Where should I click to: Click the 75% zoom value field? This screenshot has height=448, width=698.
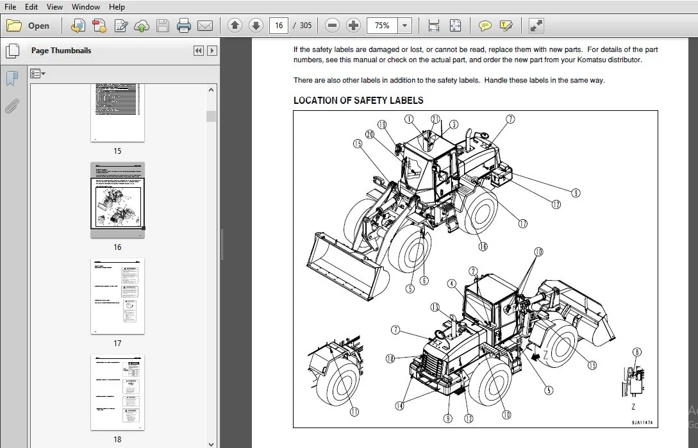(383, 26)
